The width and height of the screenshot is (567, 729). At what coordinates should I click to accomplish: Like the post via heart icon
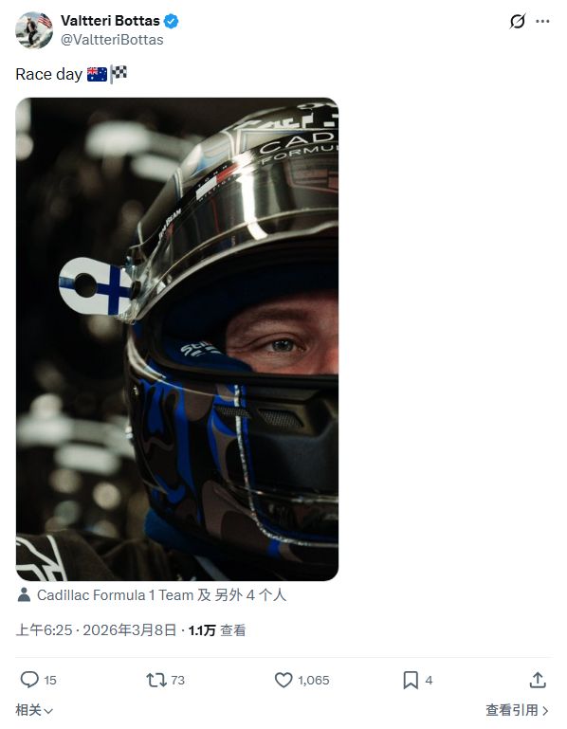pyautogui.click(x=283, y=680)
